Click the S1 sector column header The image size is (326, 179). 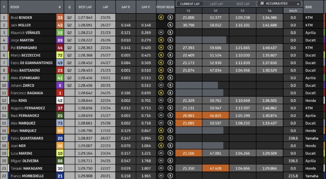188,11
